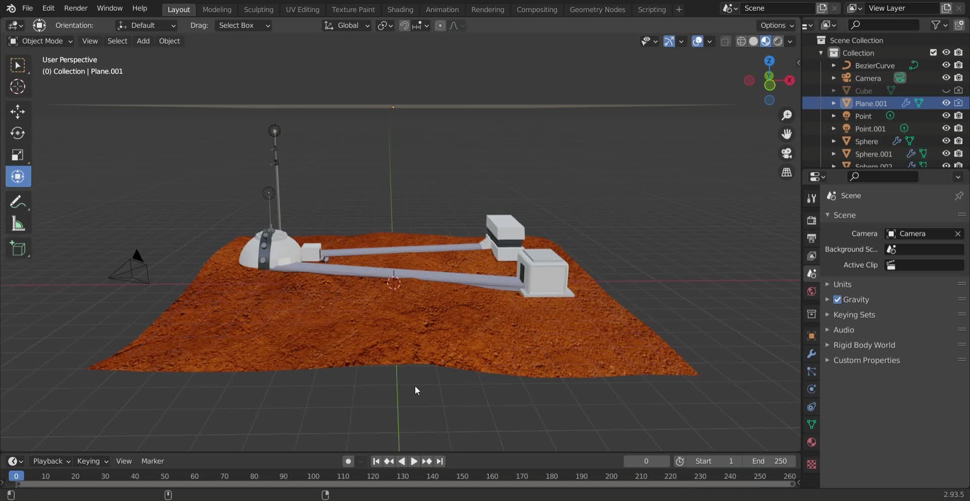This screenshot has width=970, height=501.
Task: Open the Particle Properties tab
Action: 812,371
